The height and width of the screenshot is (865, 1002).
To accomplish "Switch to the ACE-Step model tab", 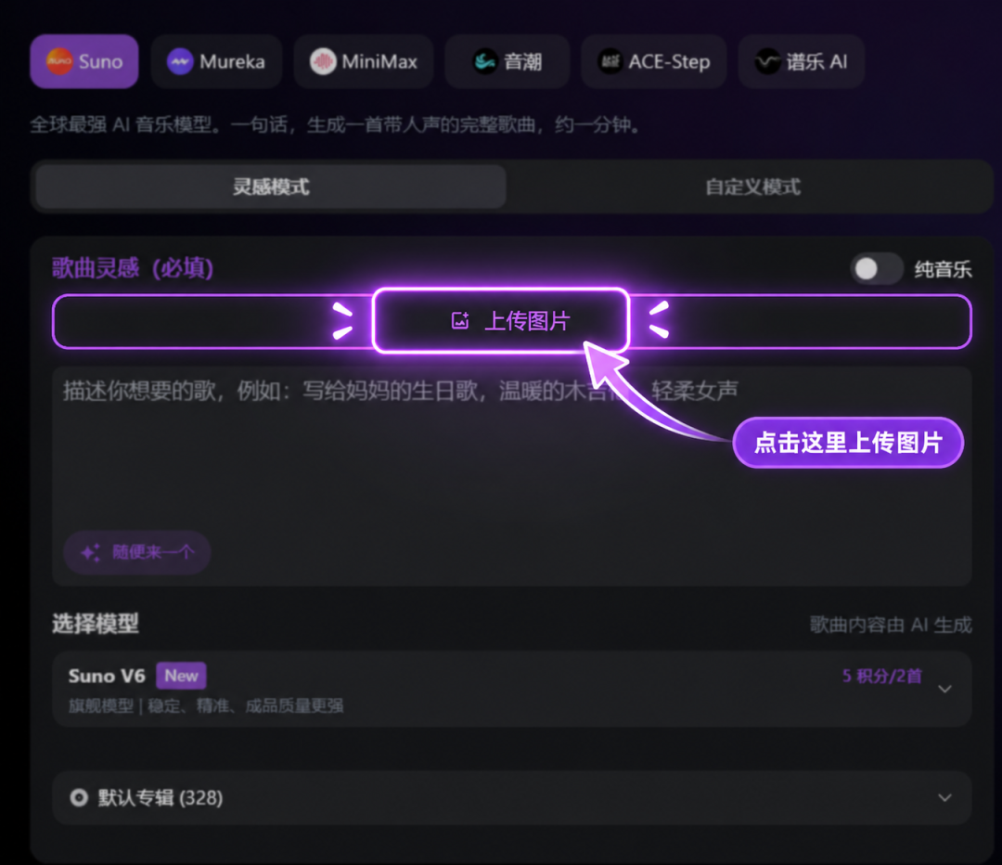I will 654,61.
